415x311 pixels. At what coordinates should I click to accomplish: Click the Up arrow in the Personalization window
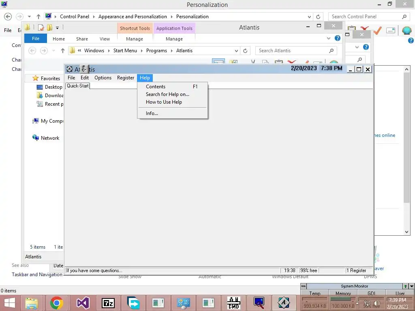(39, 16)
